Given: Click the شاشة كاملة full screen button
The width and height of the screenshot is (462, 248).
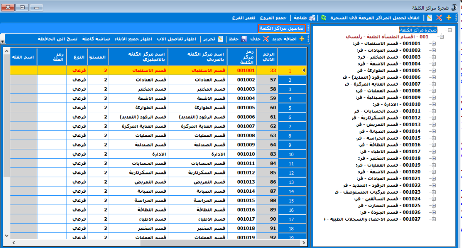Looking at the screenshot, I should [96, 39].
